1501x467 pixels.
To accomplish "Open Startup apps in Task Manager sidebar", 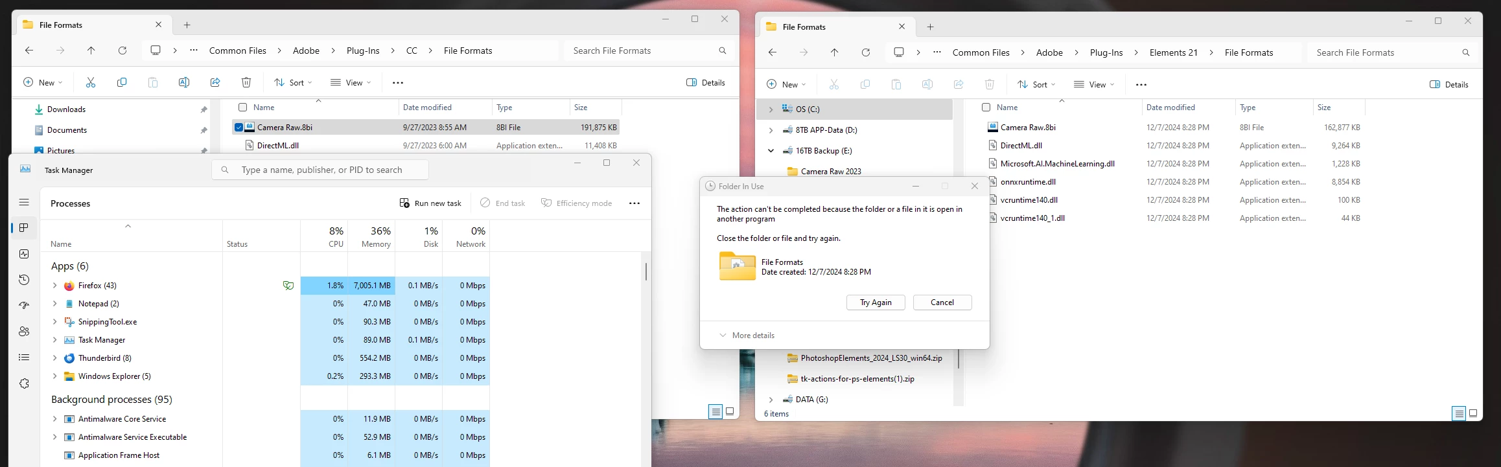I will tap(24, 306).
